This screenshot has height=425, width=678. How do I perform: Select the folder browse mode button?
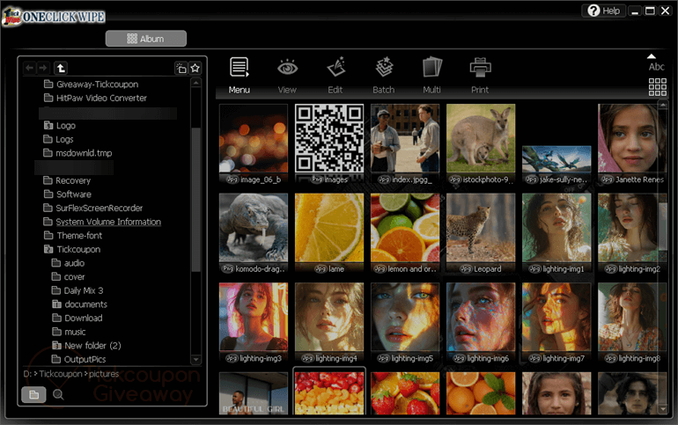(33, 394)
